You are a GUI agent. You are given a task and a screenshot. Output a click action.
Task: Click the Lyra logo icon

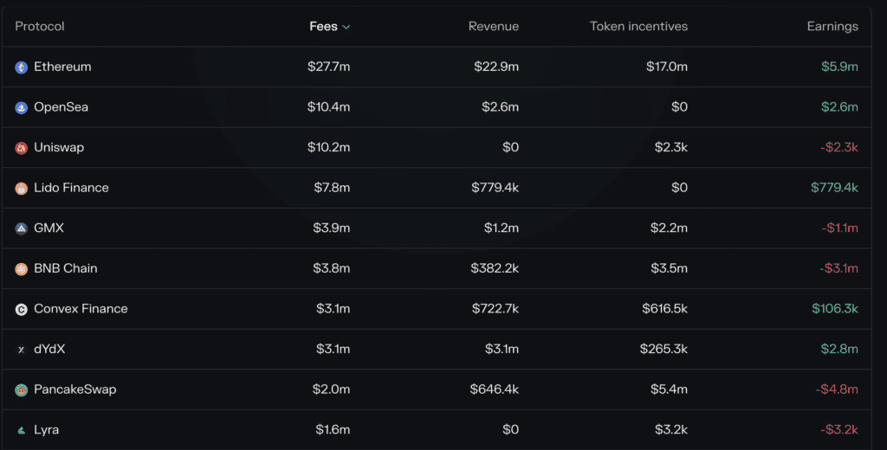[x=22, y=430]
